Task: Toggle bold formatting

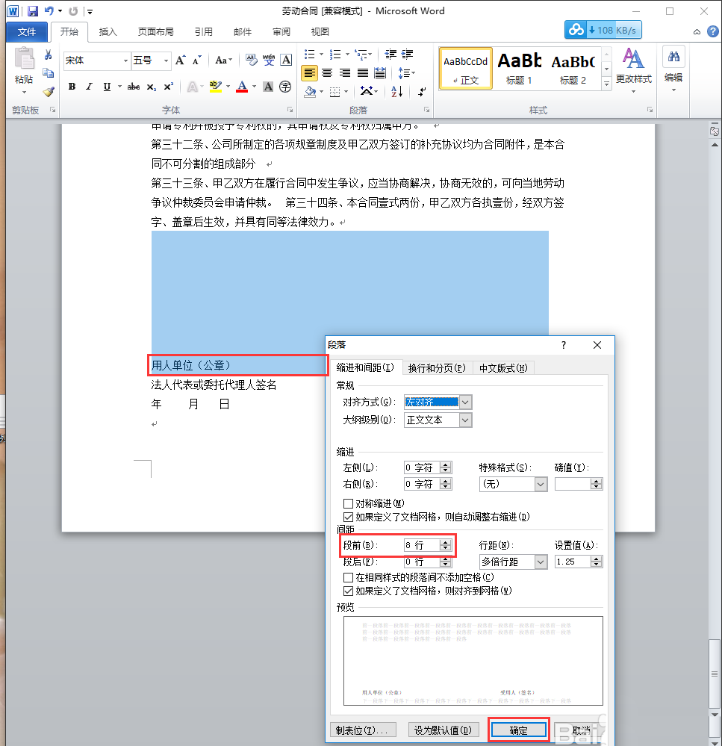Action: 71,86
